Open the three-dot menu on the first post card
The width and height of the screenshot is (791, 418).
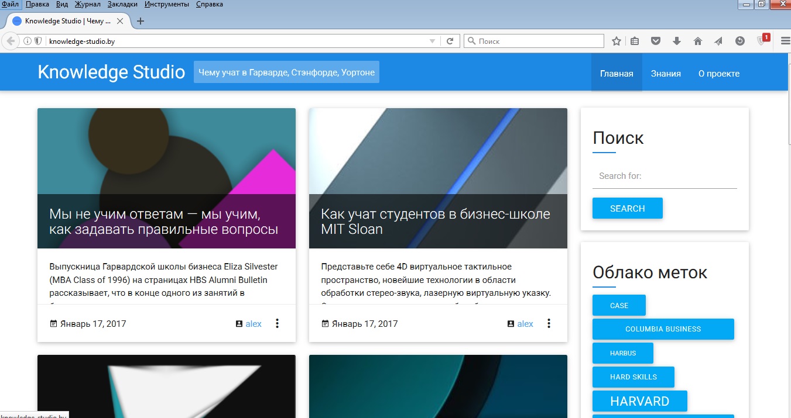[x=277, y=323]
